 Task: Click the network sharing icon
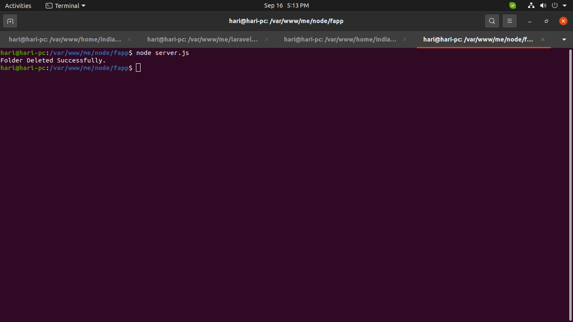(x=531, y=5)
